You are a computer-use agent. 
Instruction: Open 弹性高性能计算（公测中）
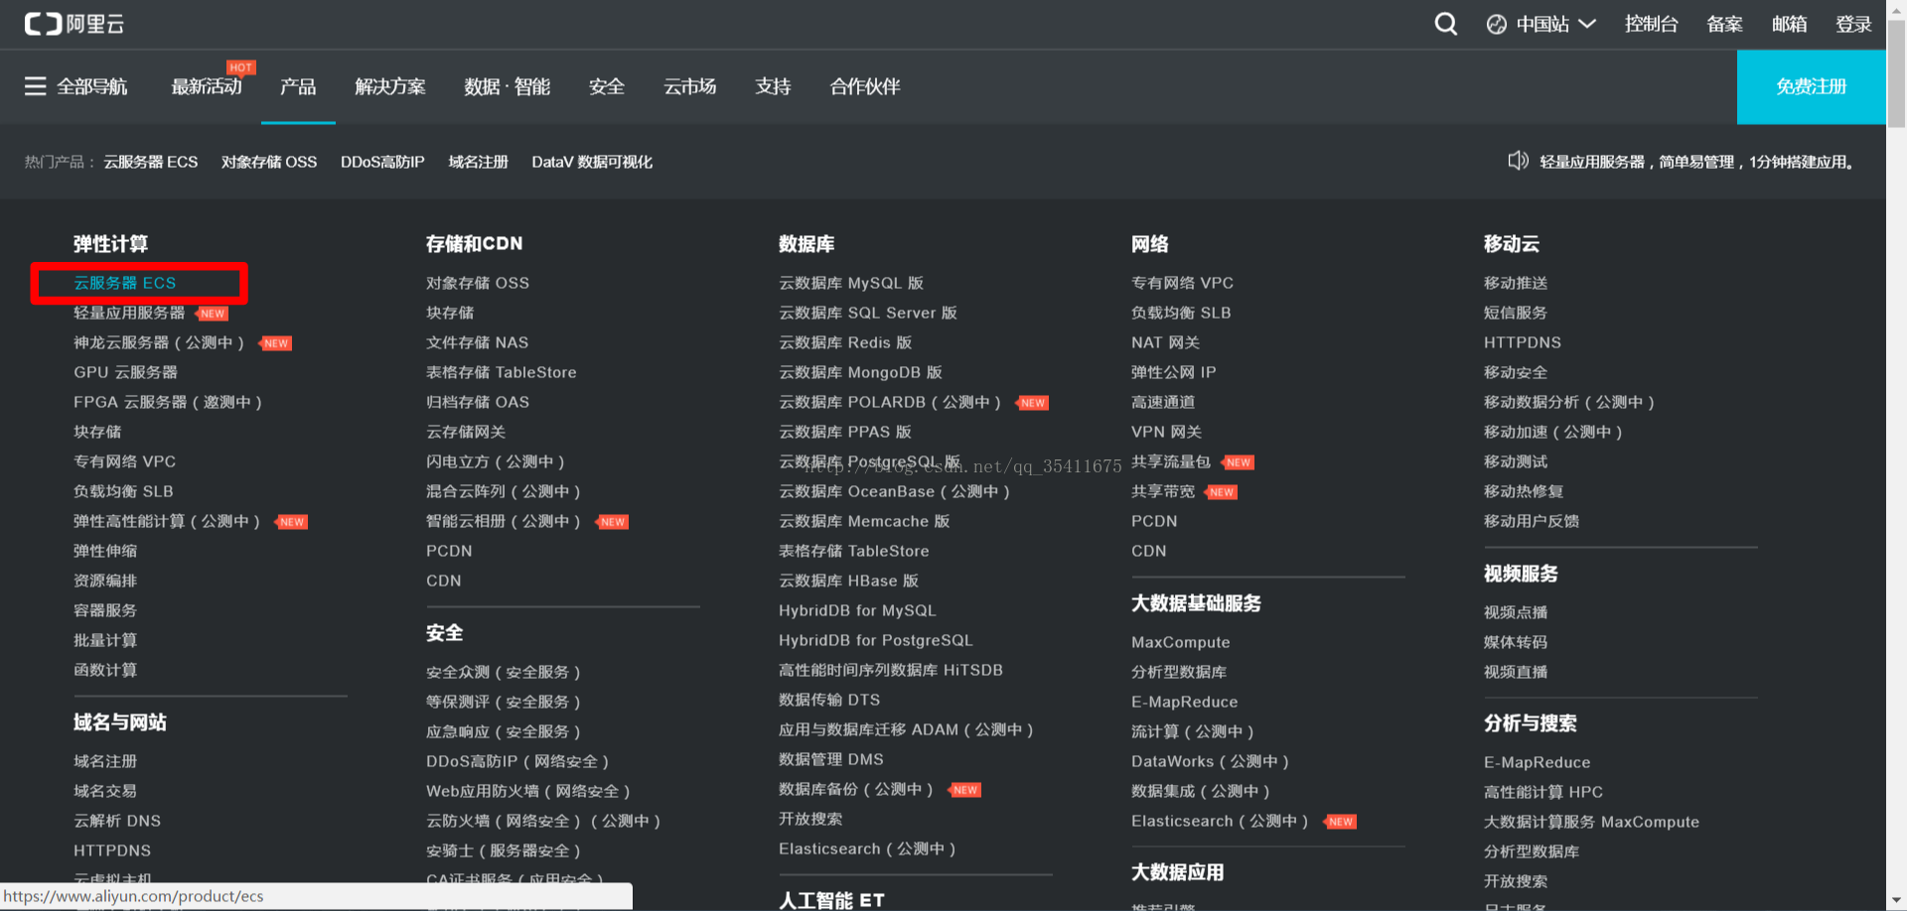[167, 521]
